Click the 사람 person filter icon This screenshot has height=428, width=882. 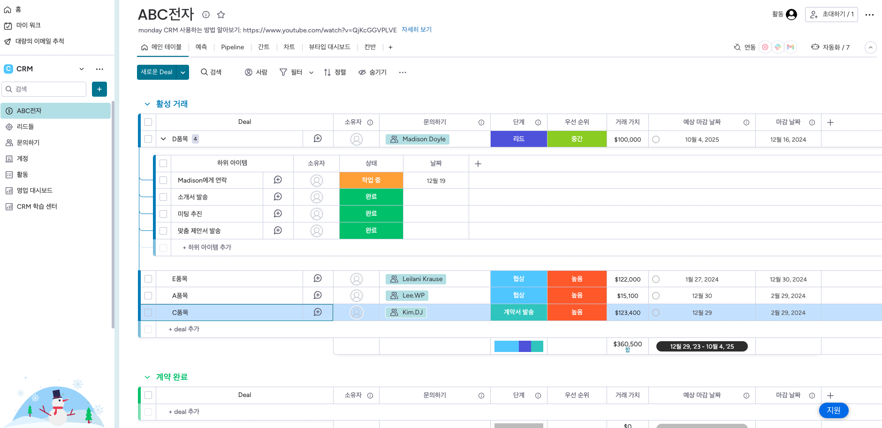[249, 72]
